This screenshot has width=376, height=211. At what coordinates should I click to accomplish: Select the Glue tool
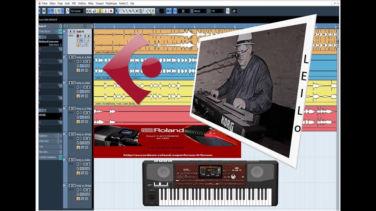click(x=127, y=11)
